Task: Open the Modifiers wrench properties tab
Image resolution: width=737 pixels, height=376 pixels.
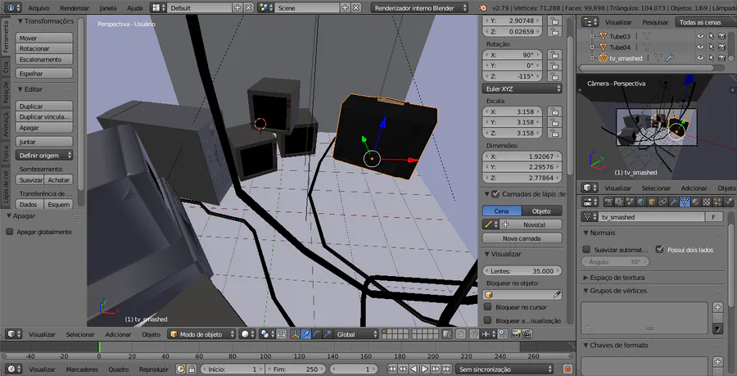Action: click(x=674, y=202)
